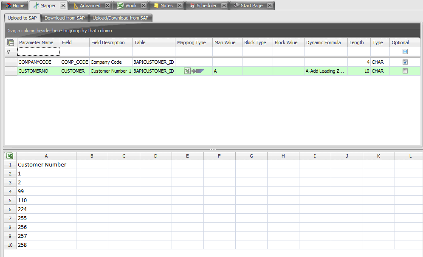Close the iBook tab
The image size is (423, 257).
(144, 6)
